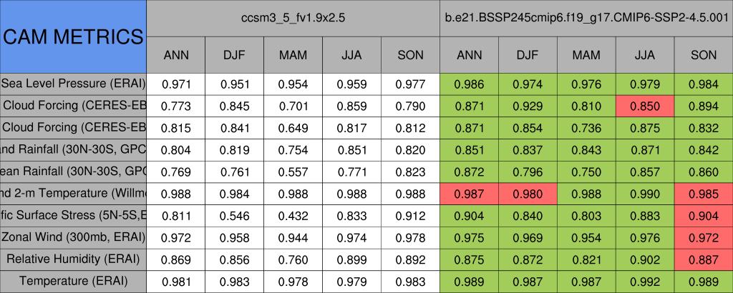
Task: Click the Relative Humidity (ERAI) row label
Action: [x=73, y=259]
